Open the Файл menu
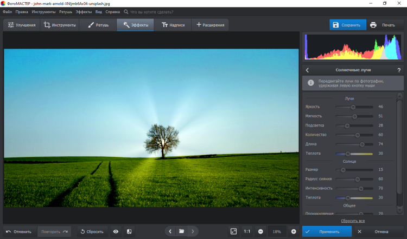 click(x=7, y=11)
